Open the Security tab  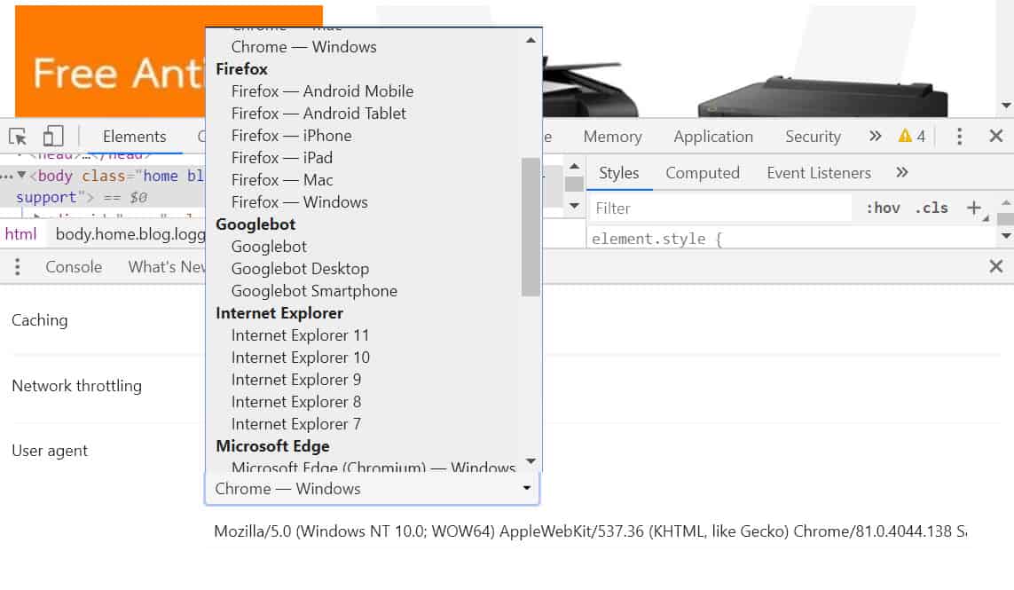[813, 137]
